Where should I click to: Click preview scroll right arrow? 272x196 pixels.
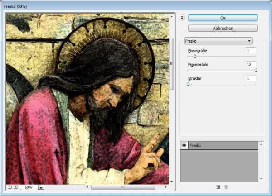(166, 187)
